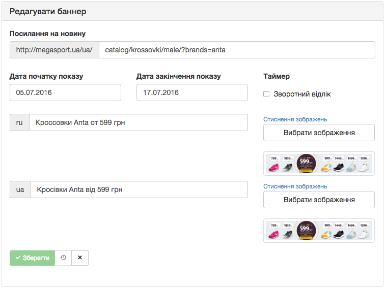Click the history reset icon button

click(x=63, y=258)
